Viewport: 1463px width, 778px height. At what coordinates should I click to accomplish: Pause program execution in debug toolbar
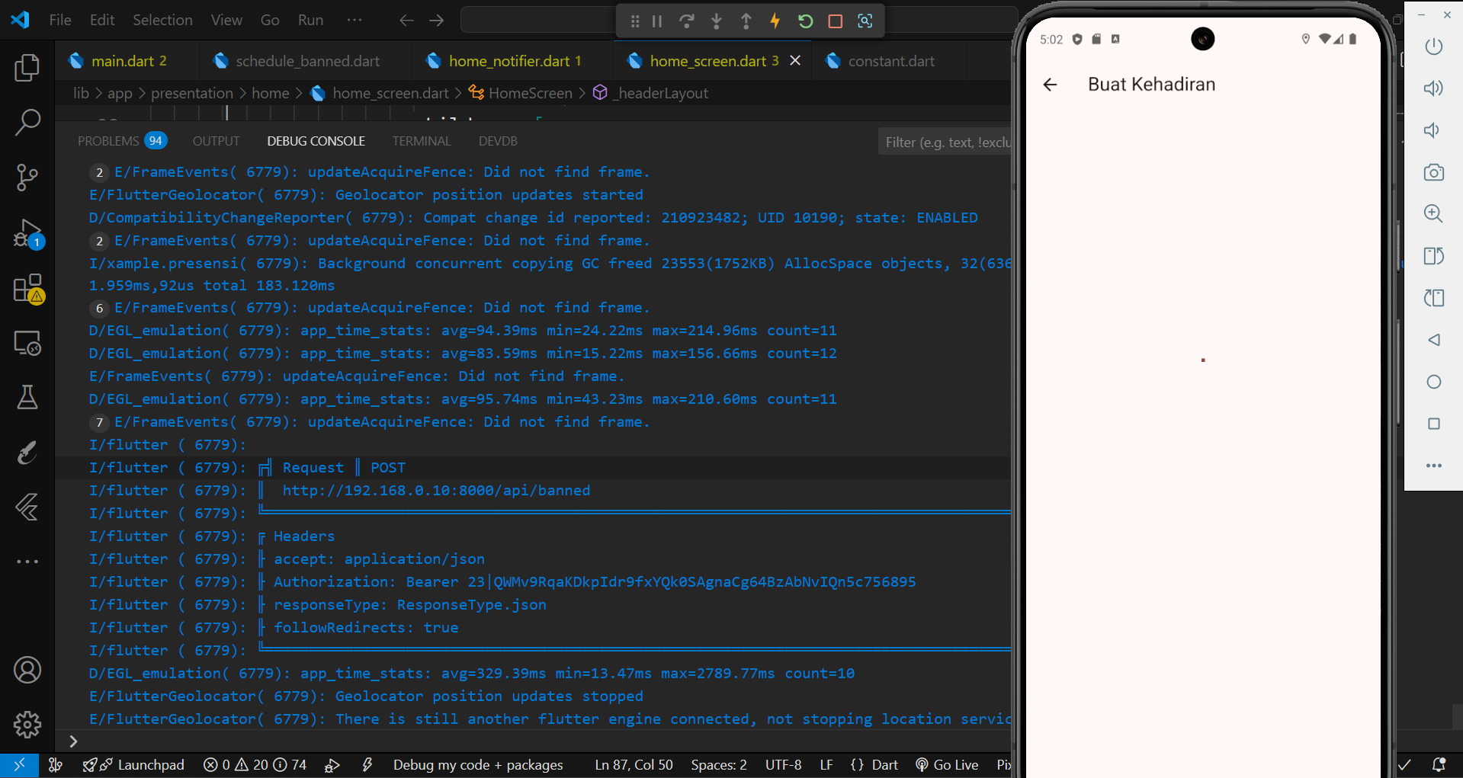[x=656, y=21]
